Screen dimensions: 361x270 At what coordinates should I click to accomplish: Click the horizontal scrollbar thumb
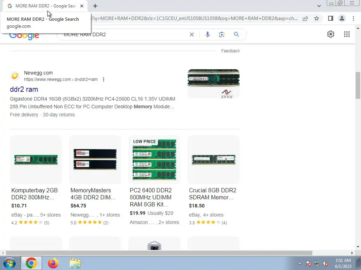click(159, 253)
